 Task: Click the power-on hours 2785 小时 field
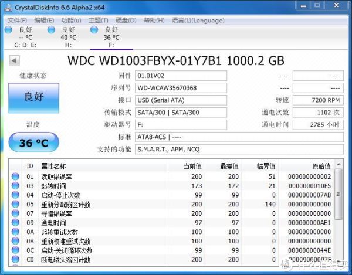pyautogui.click(x=318, y=125)
